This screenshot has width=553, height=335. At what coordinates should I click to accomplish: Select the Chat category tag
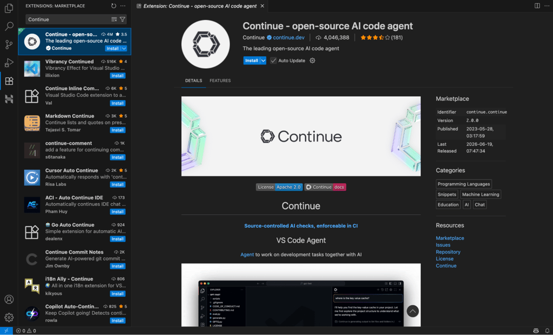tap(480, 205)
